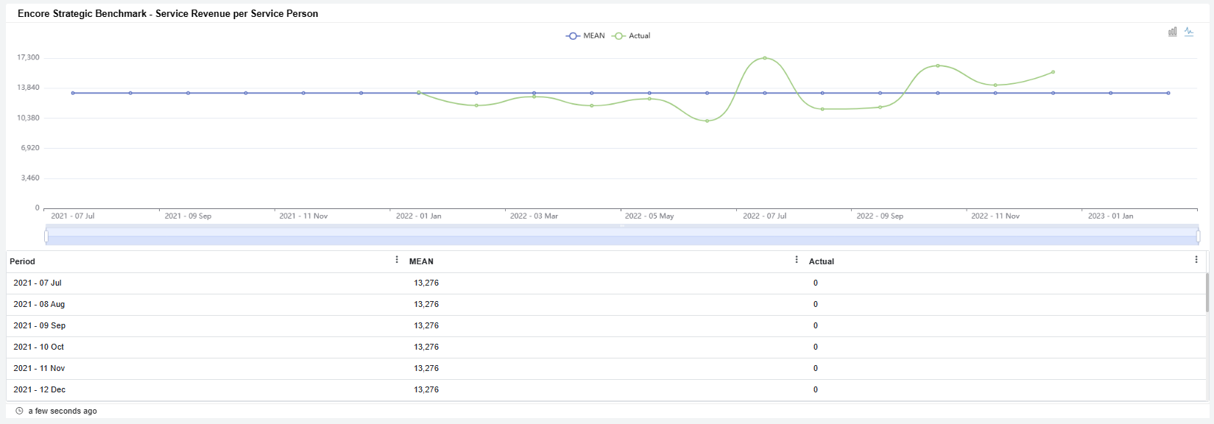Click left handle of date range slider
Image resolution: width=1214 pixels, height=424 pixels.
click(46, 236)
